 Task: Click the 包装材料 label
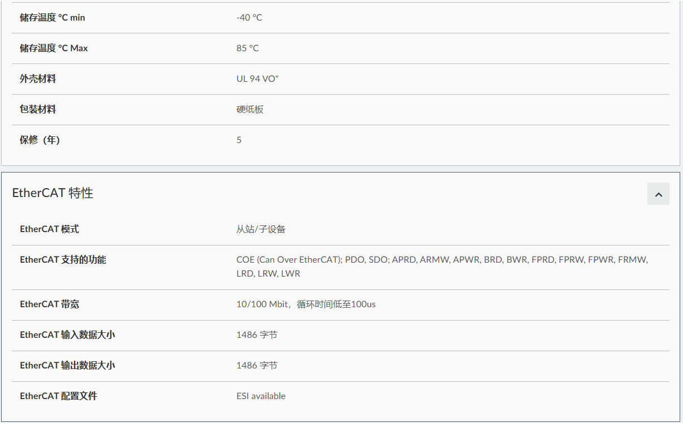click(x=38, y=110)
